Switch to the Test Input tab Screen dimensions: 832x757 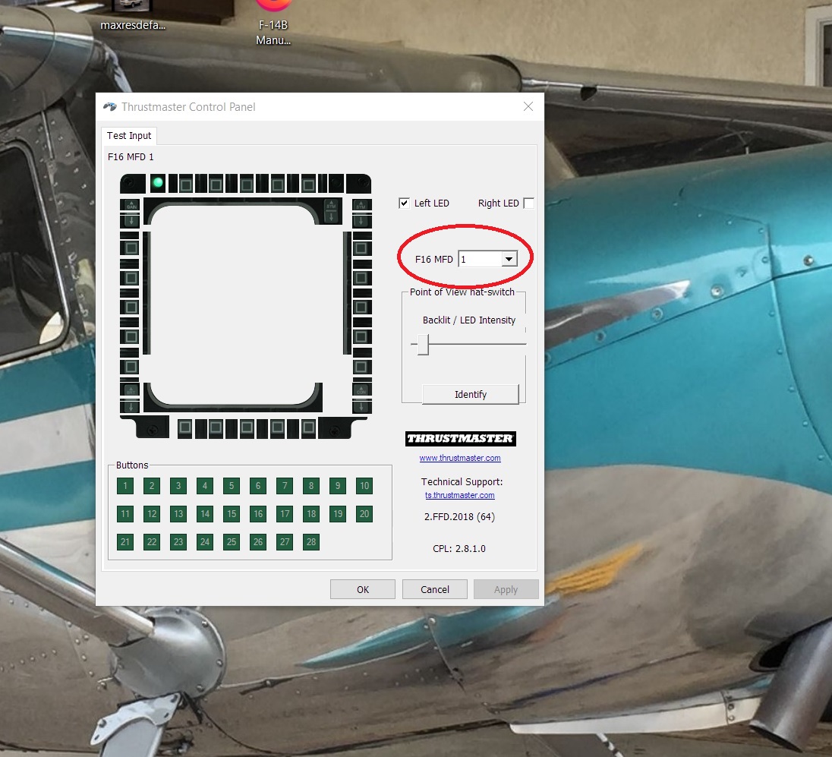tap(129, 135)
